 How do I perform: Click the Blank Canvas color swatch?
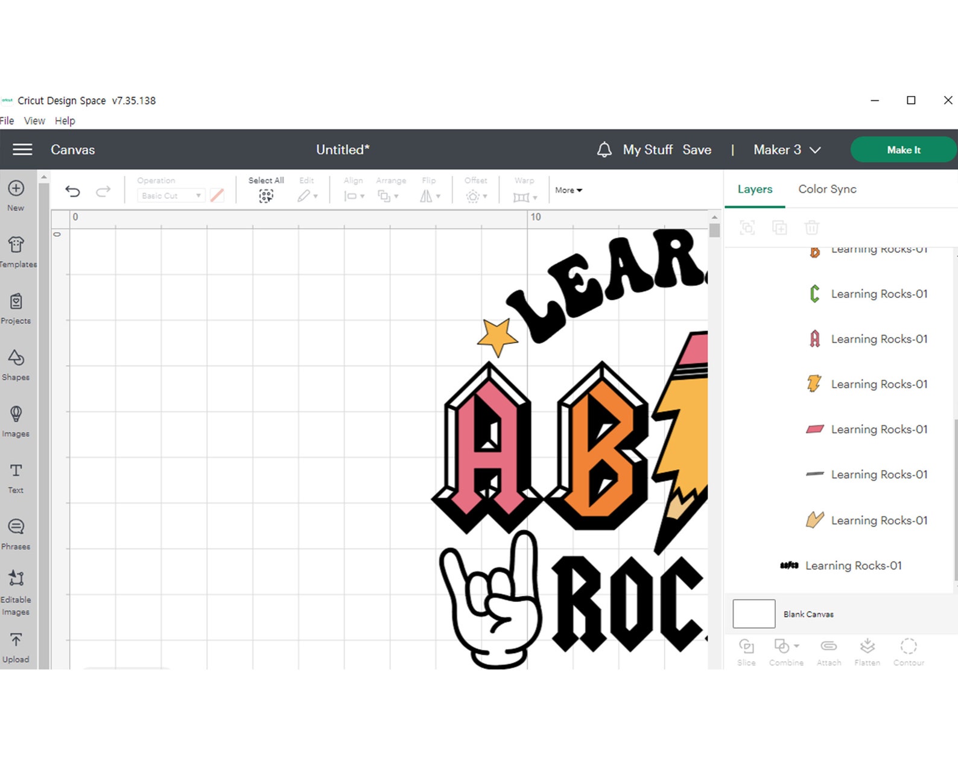(x=753, y=614)
